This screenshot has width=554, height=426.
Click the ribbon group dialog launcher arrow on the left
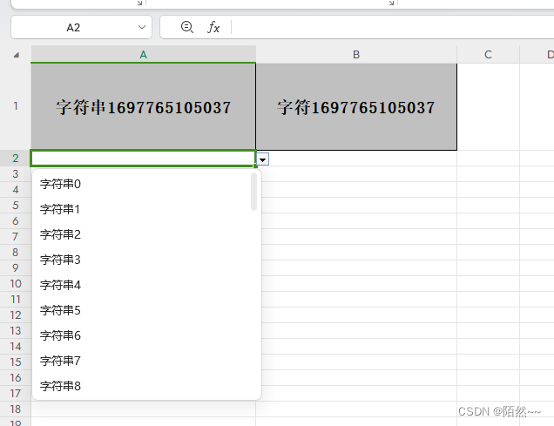[140, 3]
